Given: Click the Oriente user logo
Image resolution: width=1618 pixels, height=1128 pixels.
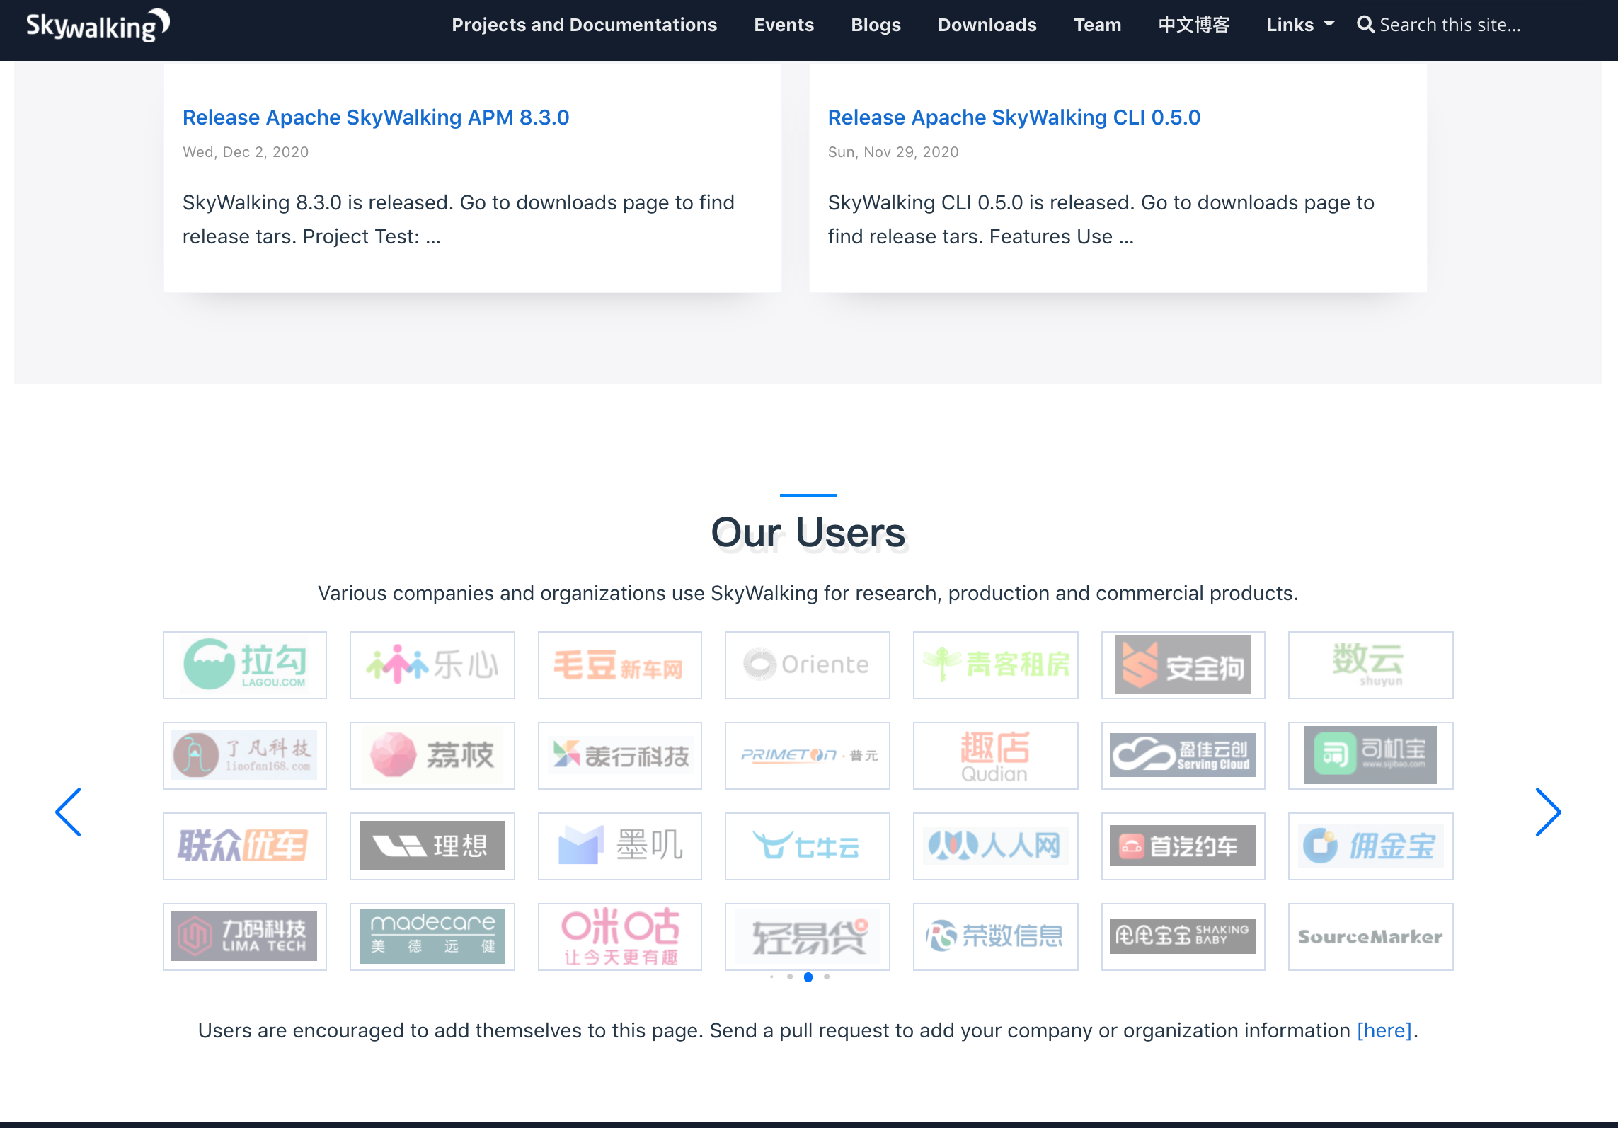Looking at the screenshot, I should tap(807, 664).
